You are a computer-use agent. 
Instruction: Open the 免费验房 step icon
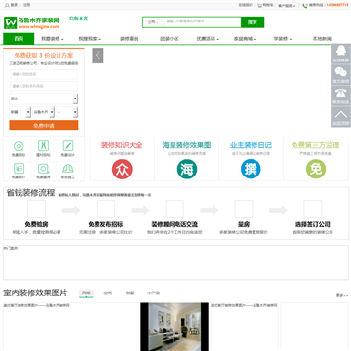click(36, 209)
